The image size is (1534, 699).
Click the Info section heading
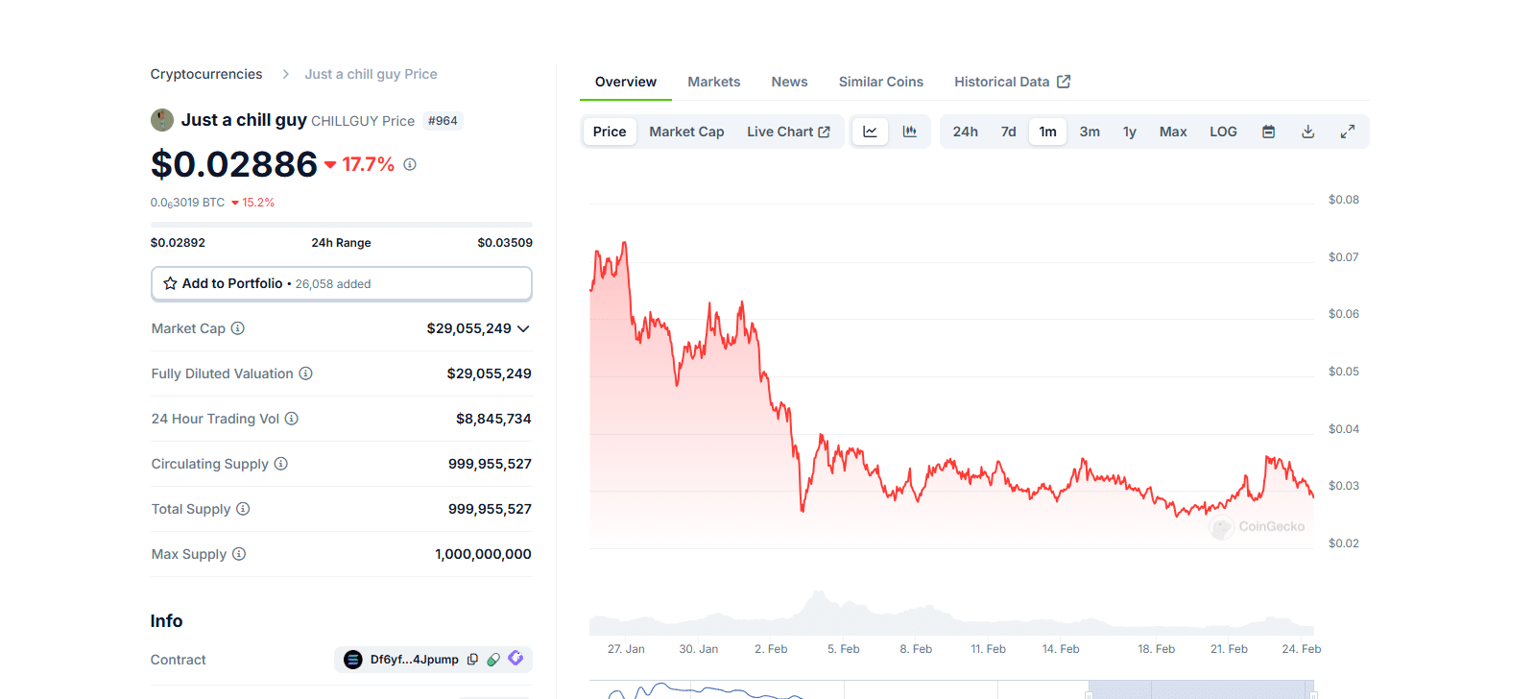click(166, 621)
